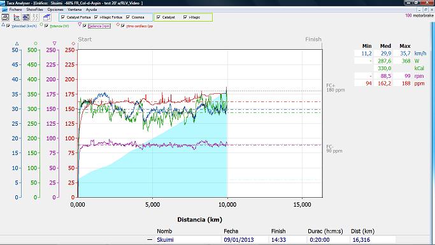Image resolution: width=435 pixels, height=245 pixels.
Task: Toggle the i-Magic Fortius checkbox
Action: (96, 17)
